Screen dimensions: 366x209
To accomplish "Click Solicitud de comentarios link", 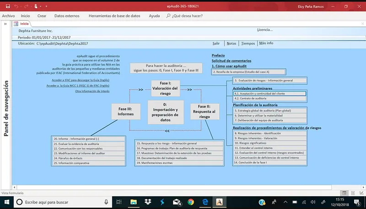I will coord(231,61).
